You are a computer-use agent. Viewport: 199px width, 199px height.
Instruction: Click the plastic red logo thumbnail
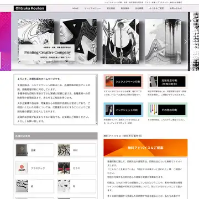(x=22, y=168)
